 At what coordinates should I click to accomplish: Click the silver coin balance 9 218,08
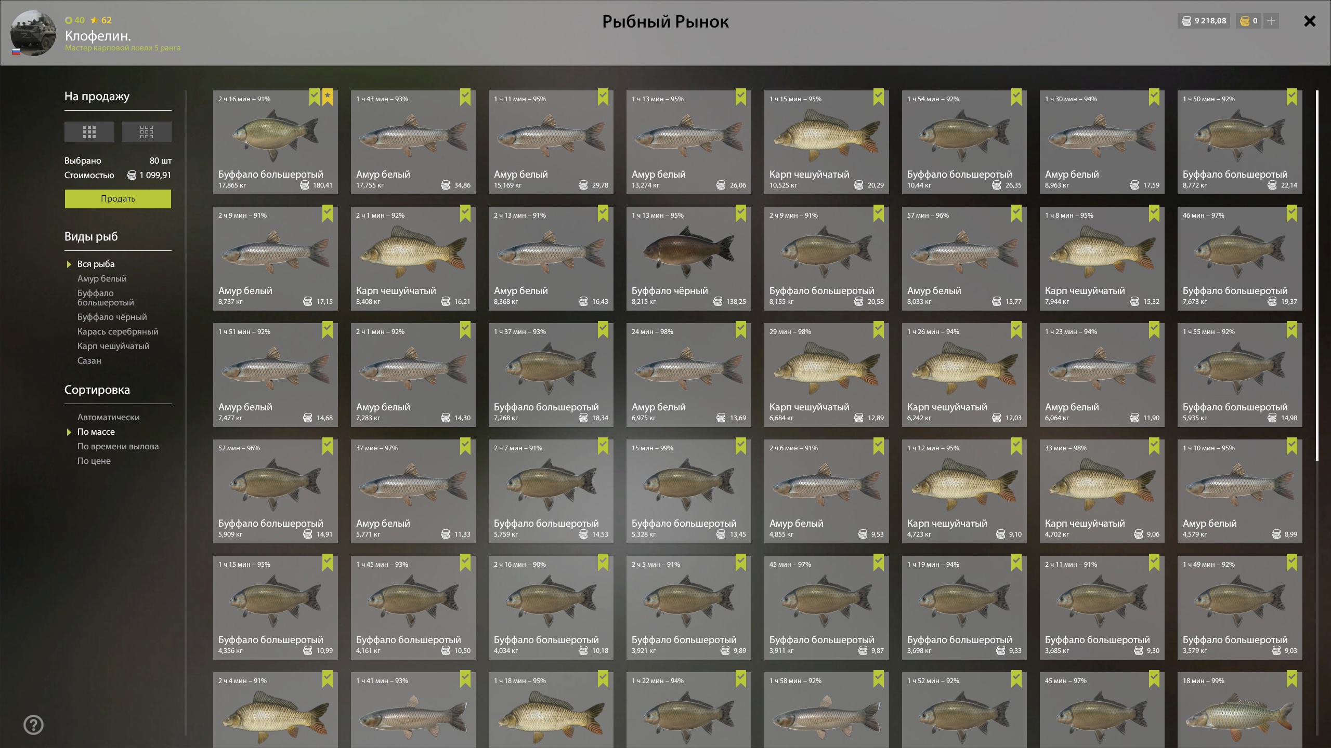[x=1204, y=21]
